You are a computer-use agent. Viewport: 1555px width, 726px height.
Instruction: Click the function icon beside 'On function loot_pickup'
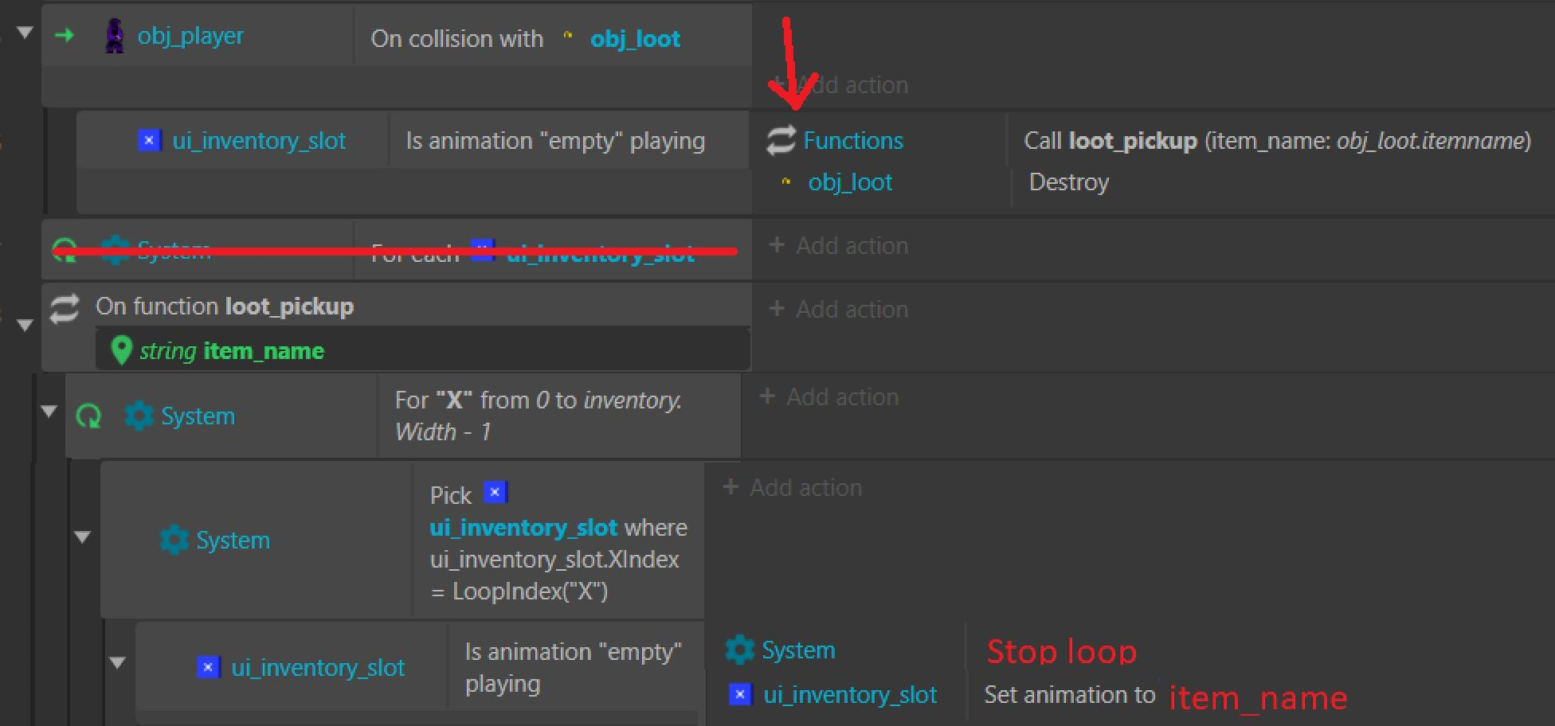coord(65,308)
